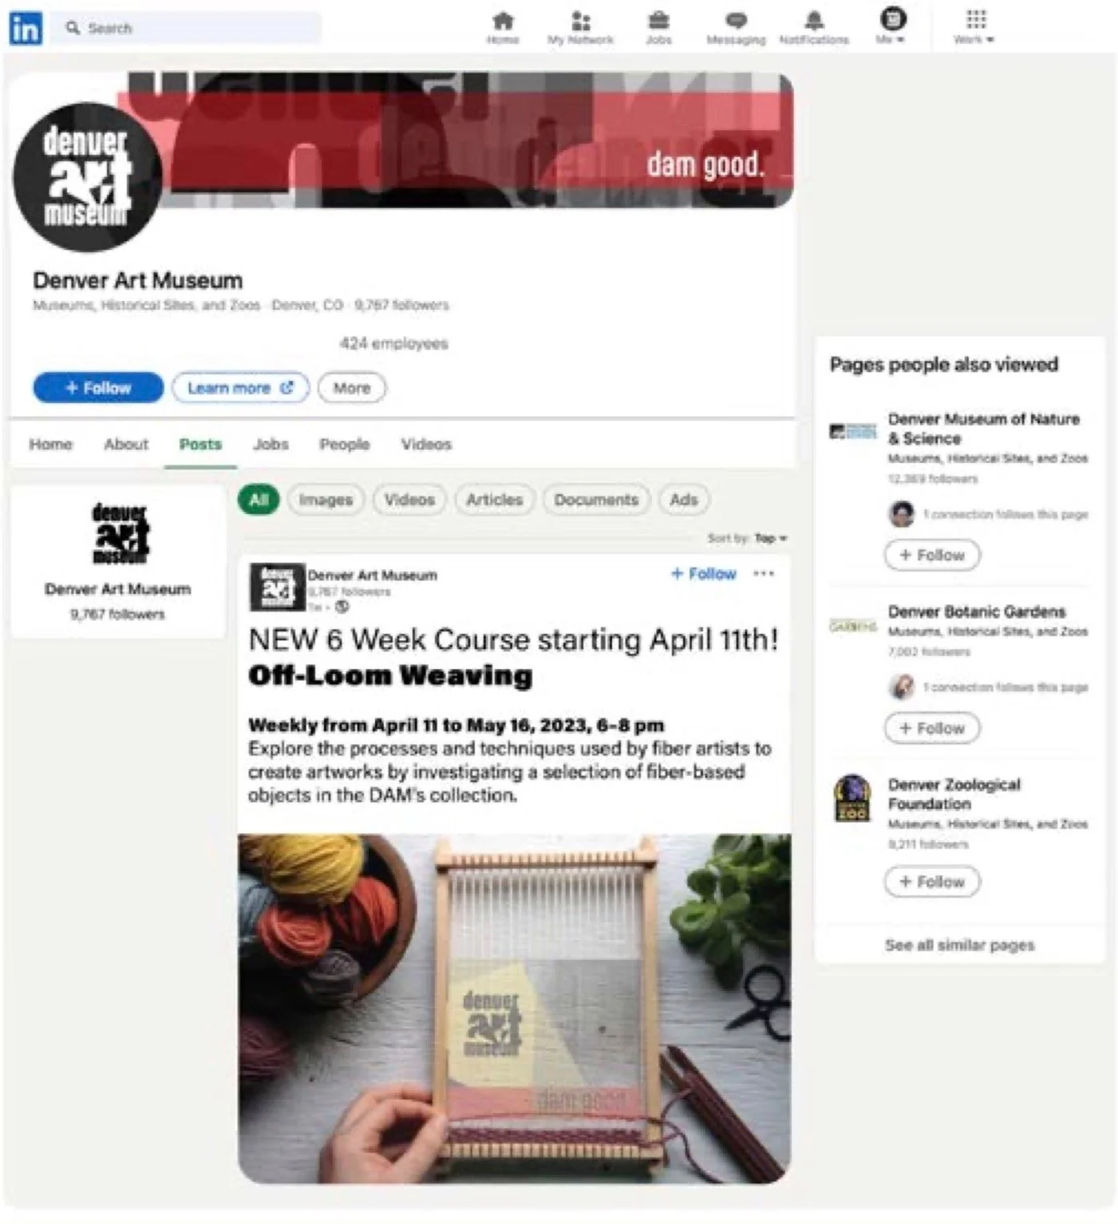Select the All posts filter chip
1118x1224 pixels.
point(259,500)
